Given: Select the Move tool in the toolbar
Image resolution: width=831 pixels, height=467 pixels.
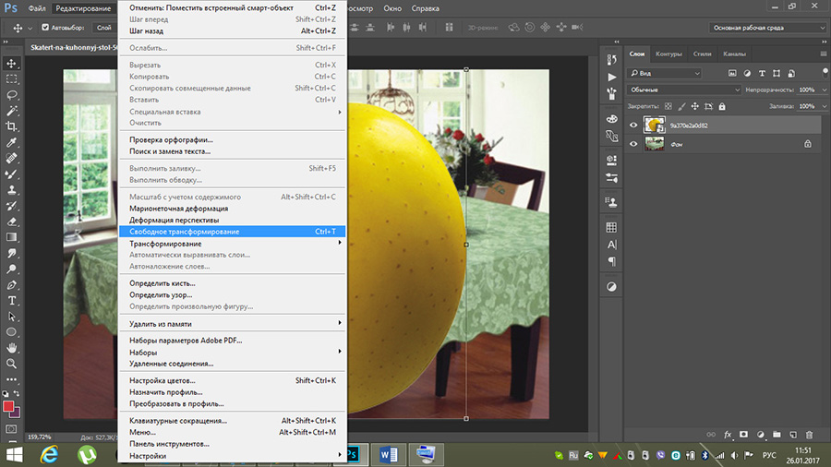Looking at the screenshot, I should [12, 63].
